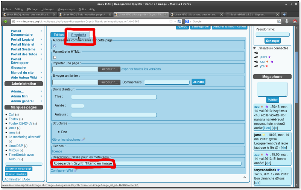Close the SquirrelMail tab
This screenshot has width=301, height=190.
pyautogui.click(x=277, y=15)
